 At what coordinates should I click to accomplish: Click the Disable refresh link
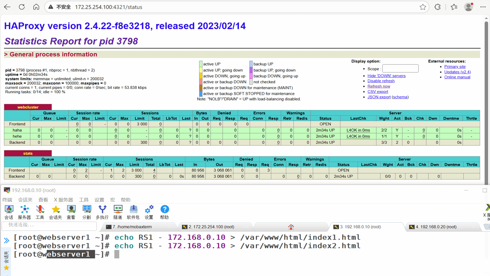tap(381, 81)
